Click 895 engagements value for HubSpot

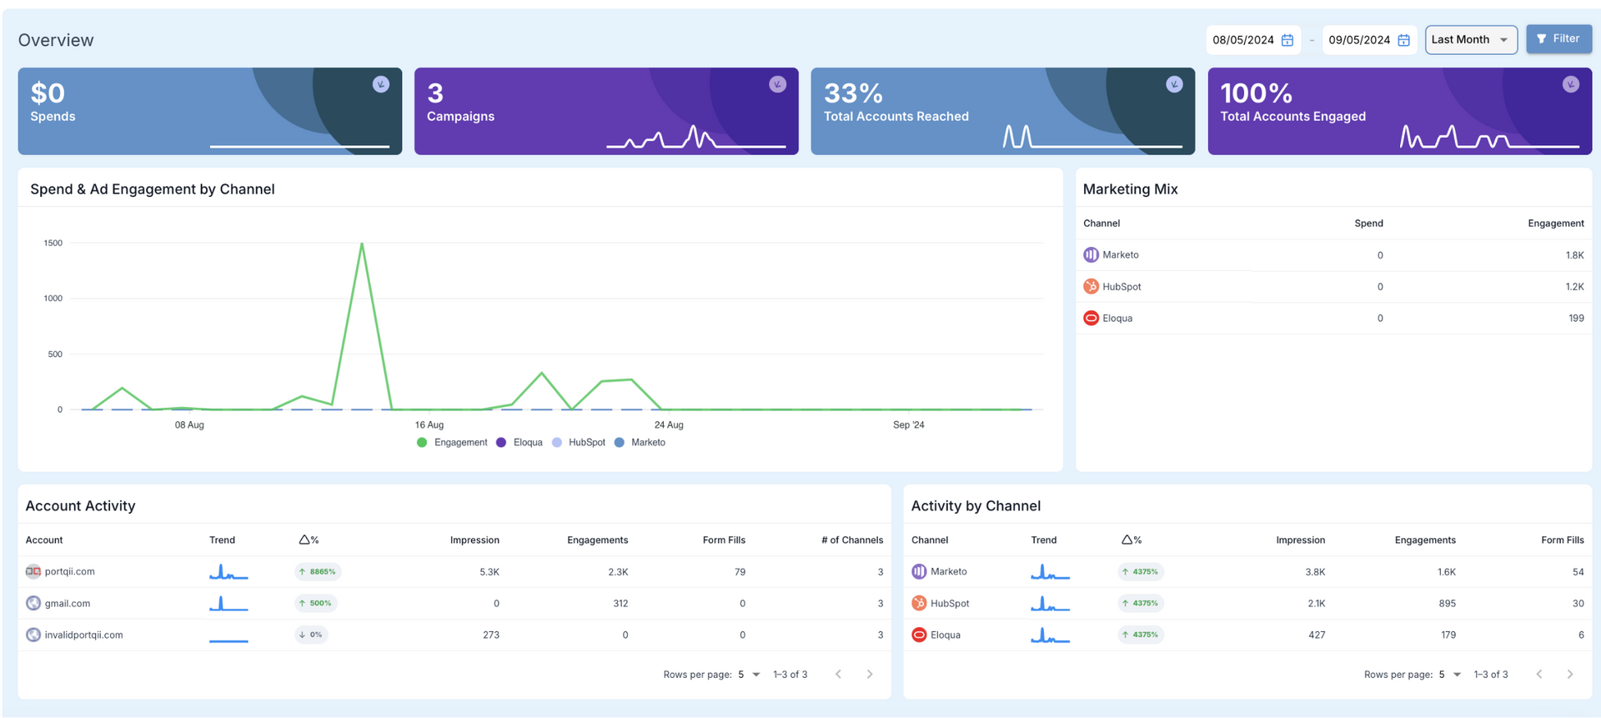(x=1447, y=604)
